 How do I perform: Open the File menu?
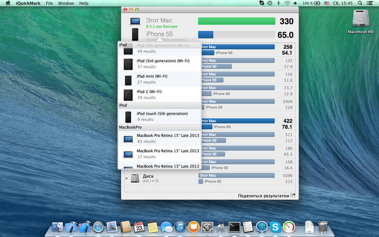point(49,3)
